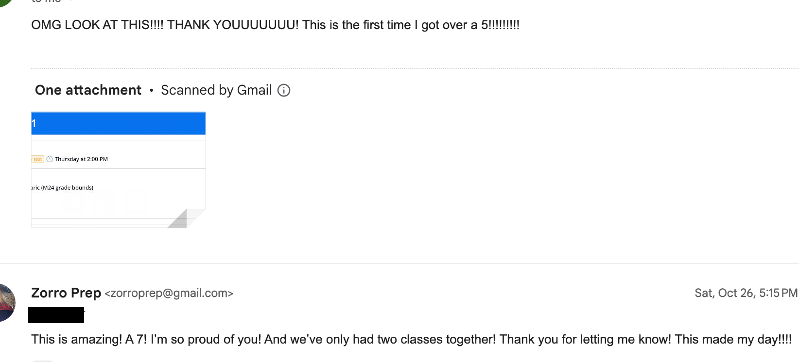Click the info icon beside Scanned by Gmail
The width and height of the screenshot is (799, 362).
[x=284, y=90]
